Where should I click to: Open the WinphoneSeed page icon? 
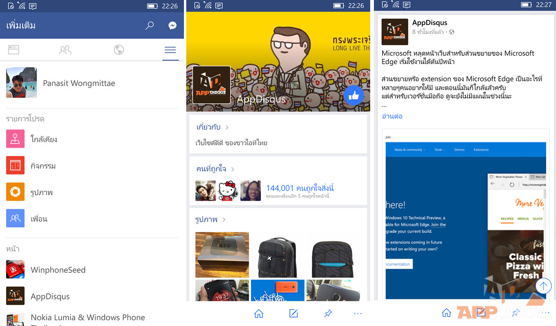[x=15, y=270]
